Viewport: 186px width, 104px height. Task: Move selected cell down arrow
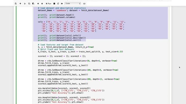coord(42,4)
